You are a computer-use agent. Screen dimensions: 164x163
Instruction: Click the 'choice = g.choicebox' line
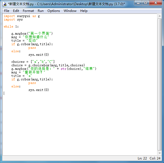tap(48, 65)
